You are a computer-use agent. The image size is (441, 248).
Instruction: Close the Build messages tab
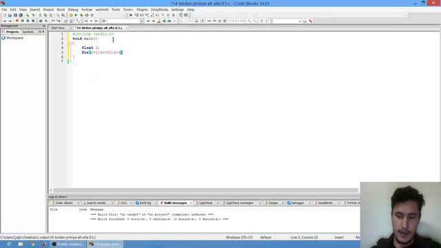(191, 203)
